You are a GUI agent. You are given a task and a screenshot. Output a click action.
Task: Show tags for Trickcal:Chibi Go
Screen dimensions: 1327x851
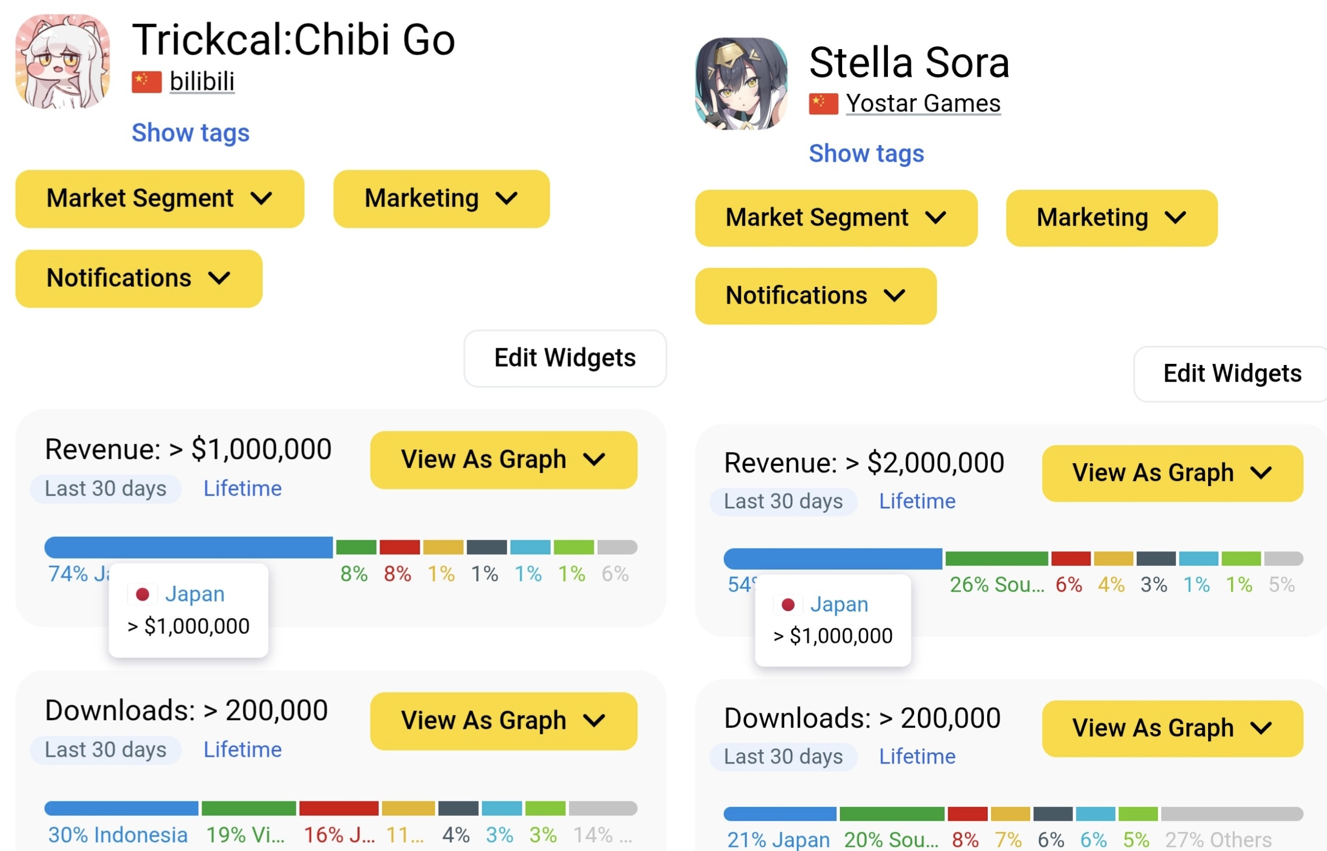tap(190, 133)
